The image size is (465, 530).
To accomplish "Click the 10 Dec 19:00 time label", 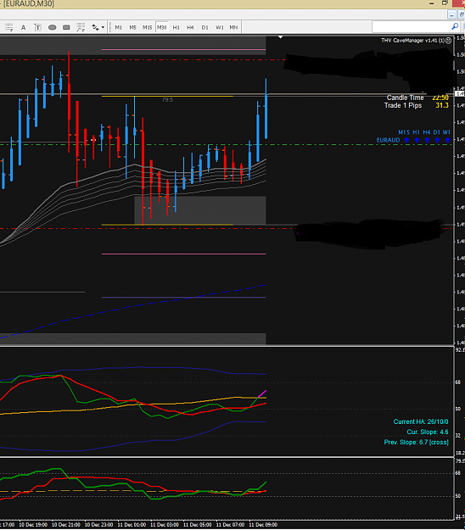I will click(33, 525).
